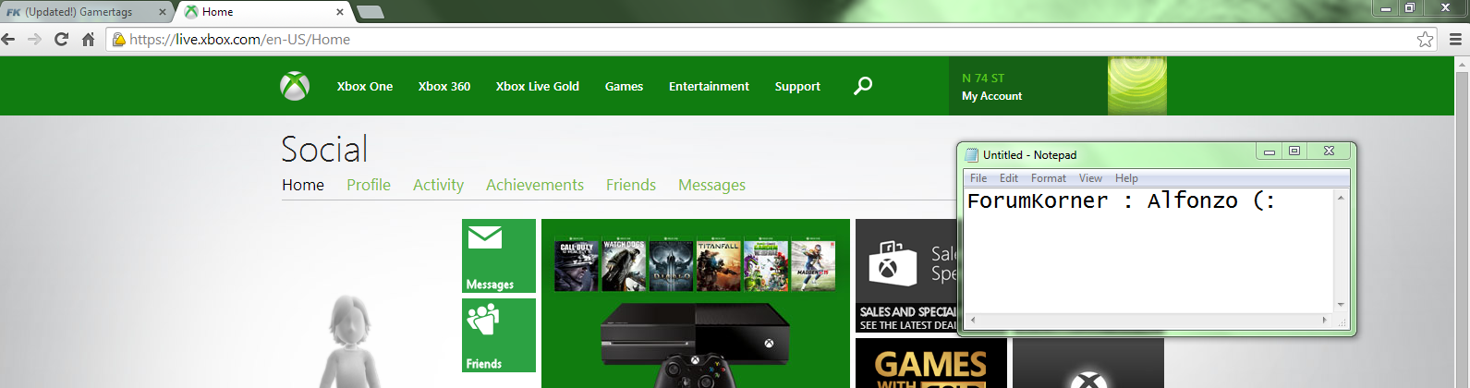Click the browser forward arrow
Image resolution: width=1470 pixels, height=388 pixels.
point(34,39)
